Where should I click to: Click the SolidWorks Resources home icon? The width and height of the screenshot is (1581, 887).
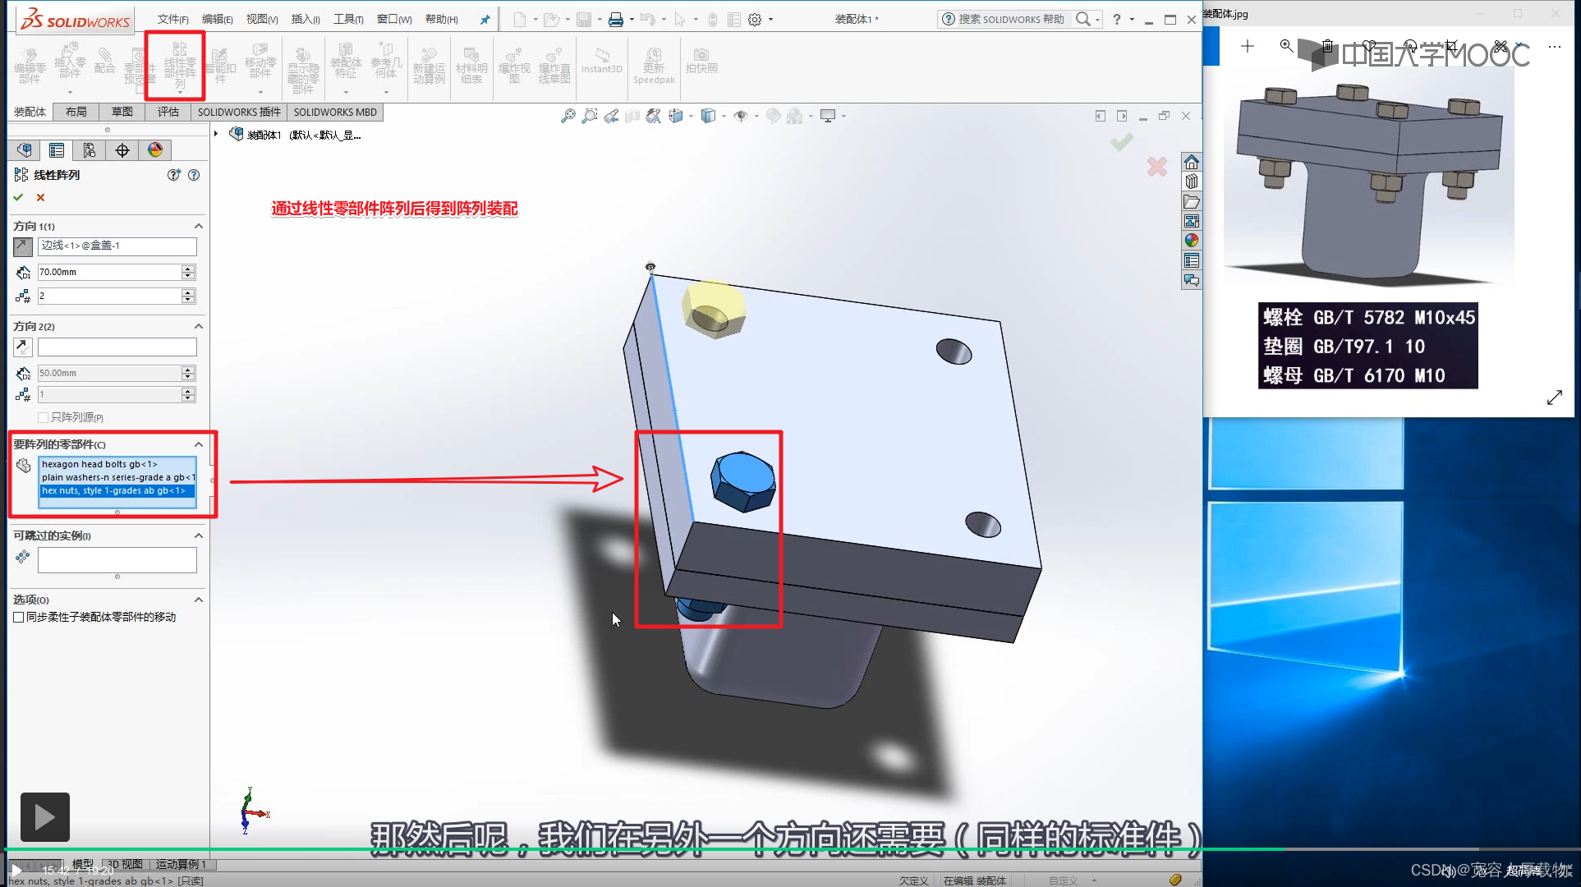(1191, 162)
